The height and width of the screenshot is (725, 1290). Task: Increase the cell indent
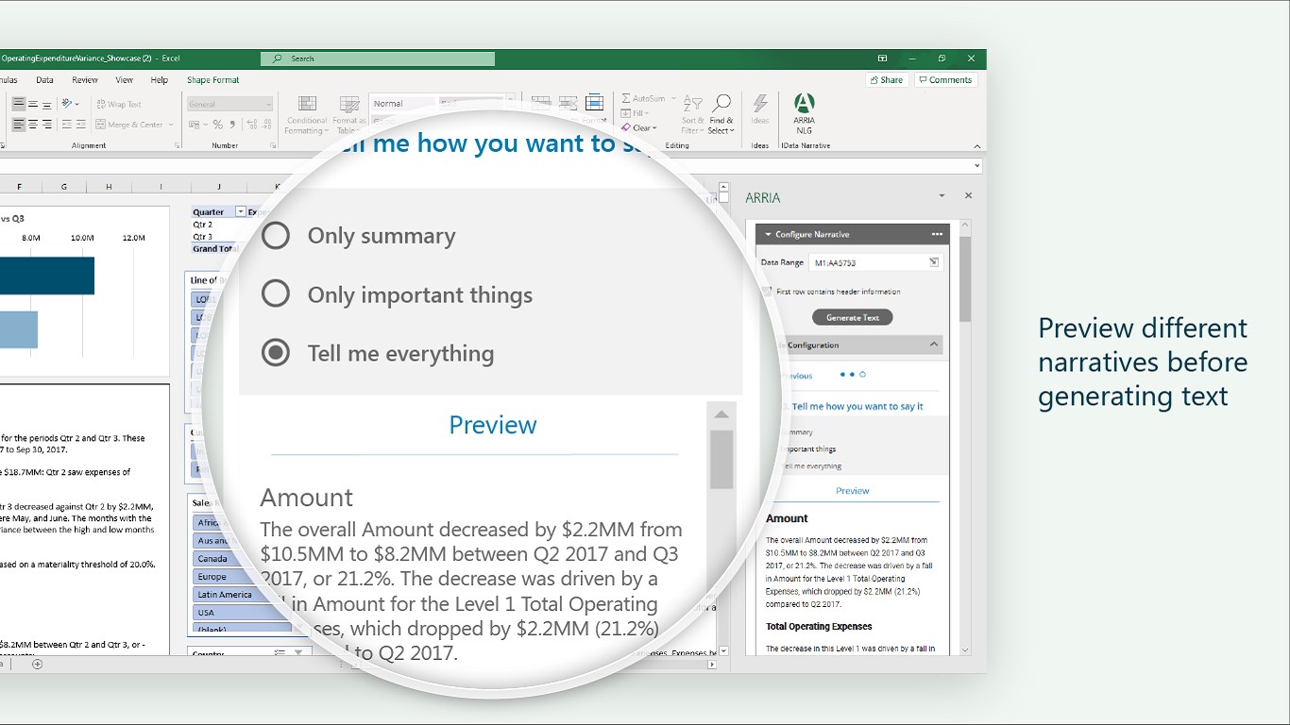[79, 125]
